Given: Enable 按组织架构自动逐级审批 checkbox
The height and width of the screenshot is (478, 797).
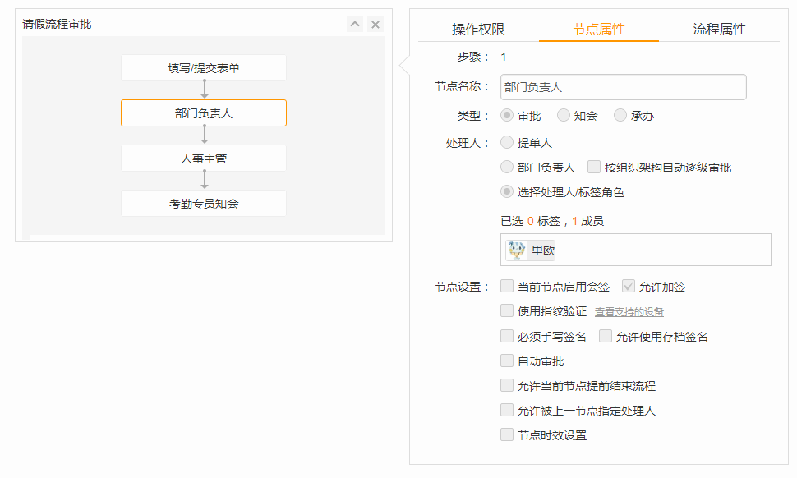Looking at the screenshot, I should (594, 167).
